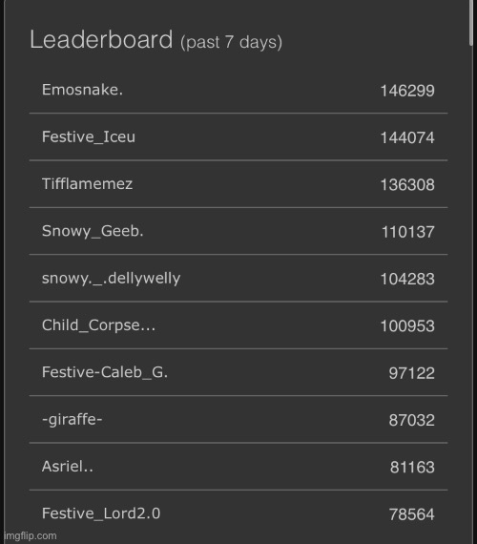Click snowy._.dellywelly username

pyautogui.click(x=111, y=279)
